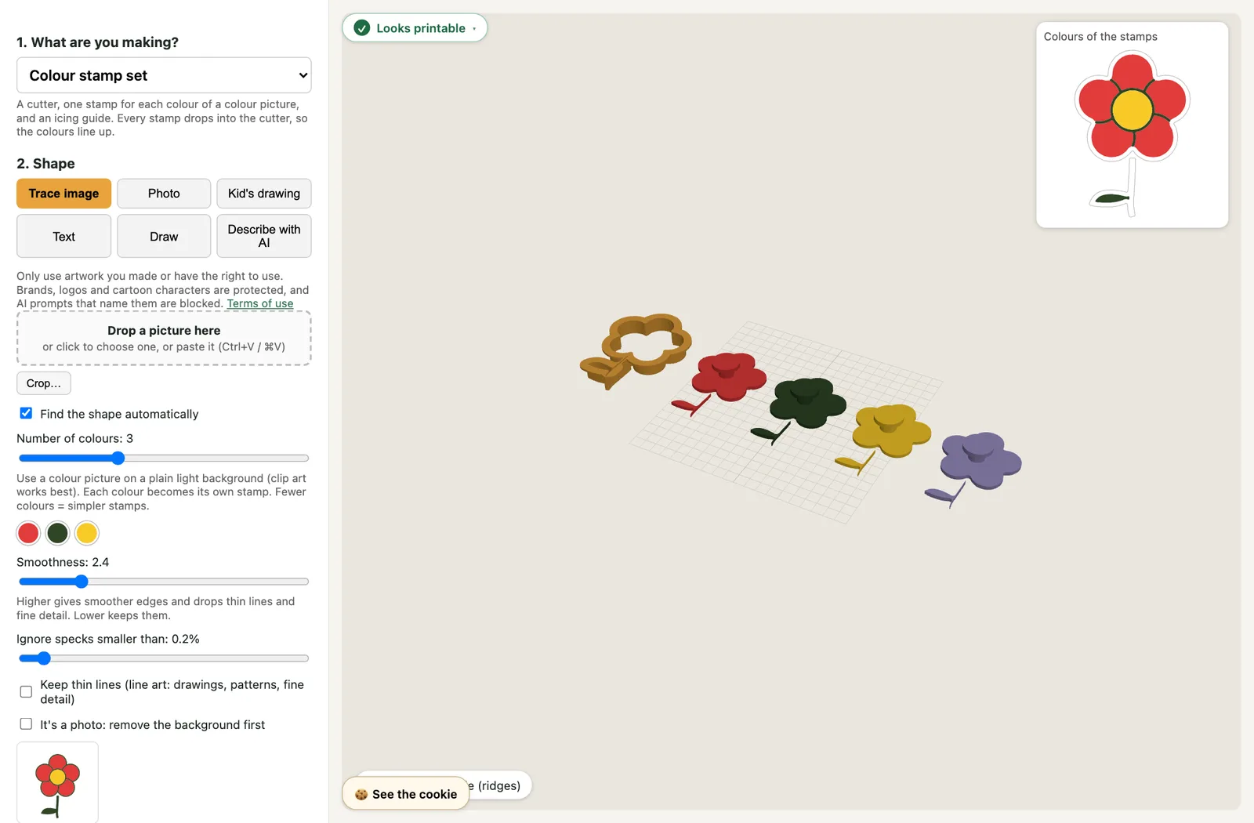Select the Text shape option
Image resolution: width=1254 pixels, height=823 pixels.
point(63,236)
